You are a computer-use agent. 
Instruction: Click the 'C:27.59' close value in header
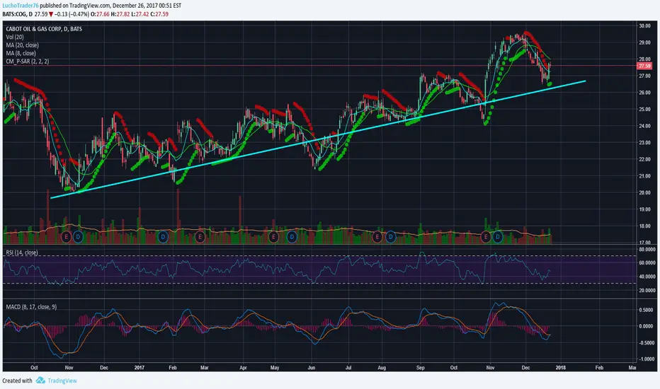click(159, 14)
